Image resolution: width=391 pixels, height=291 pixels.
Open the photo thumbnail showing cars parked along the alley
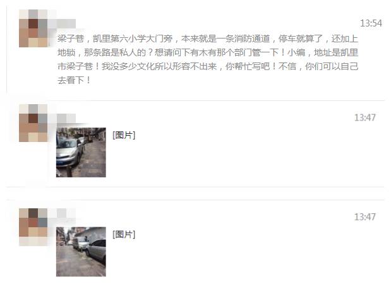point(81,252)
